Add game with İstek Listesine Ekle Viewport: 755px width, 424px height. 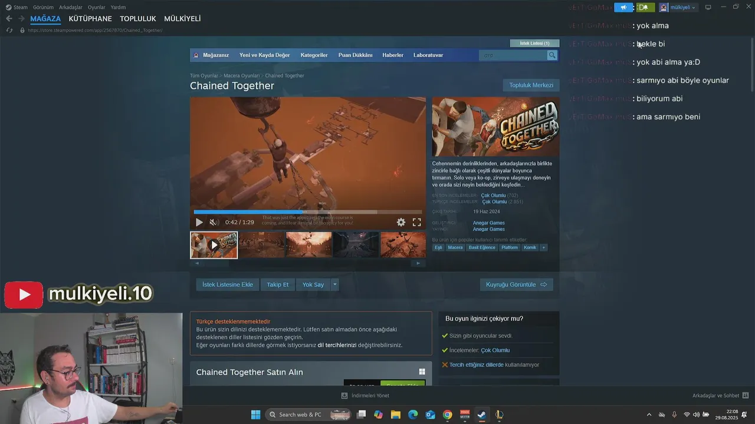pos(228,284)
